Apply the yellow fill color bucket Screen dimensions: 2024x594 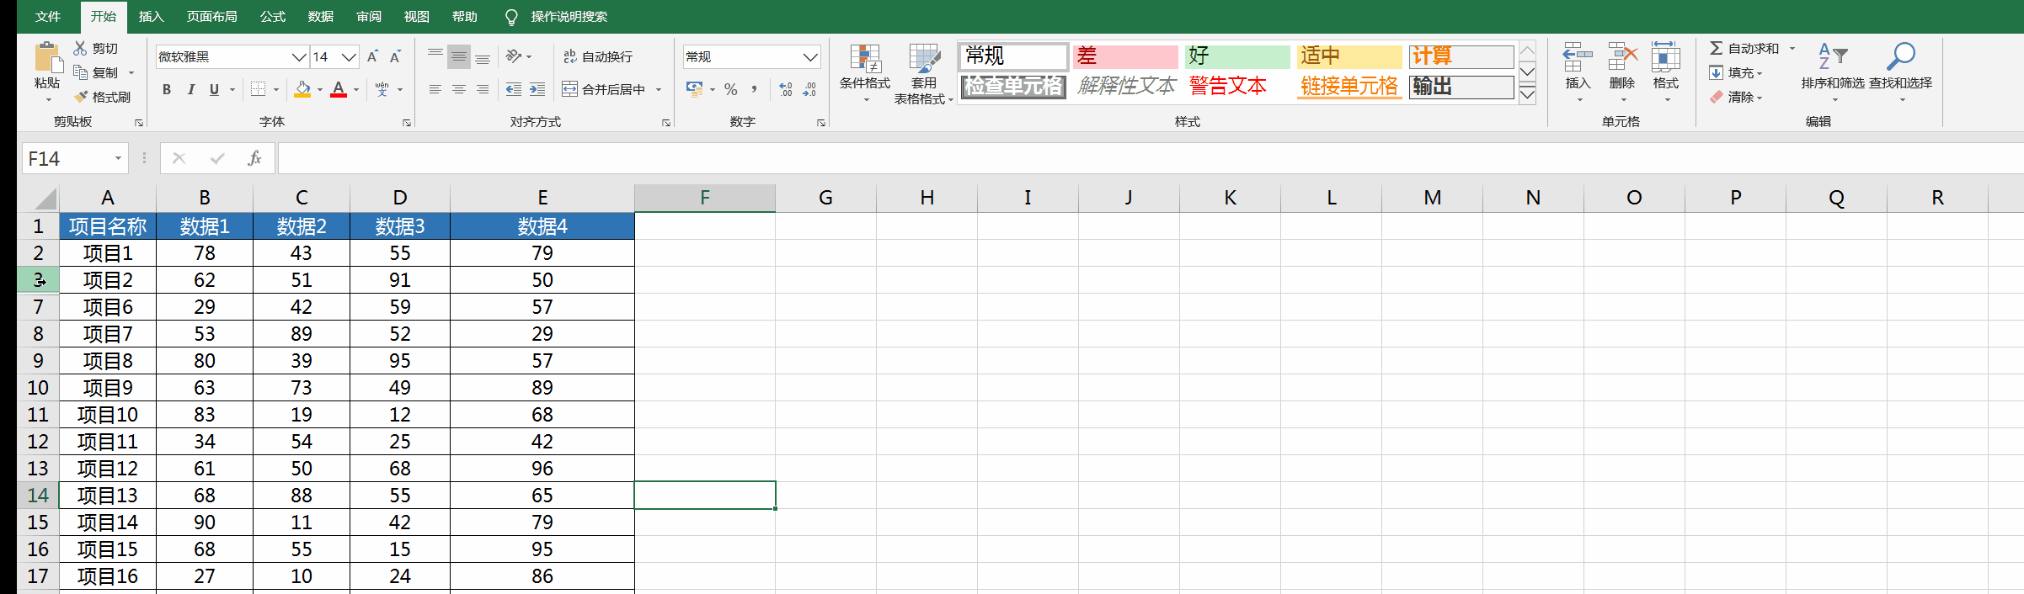pyautogui.click(x=303, y=89)
